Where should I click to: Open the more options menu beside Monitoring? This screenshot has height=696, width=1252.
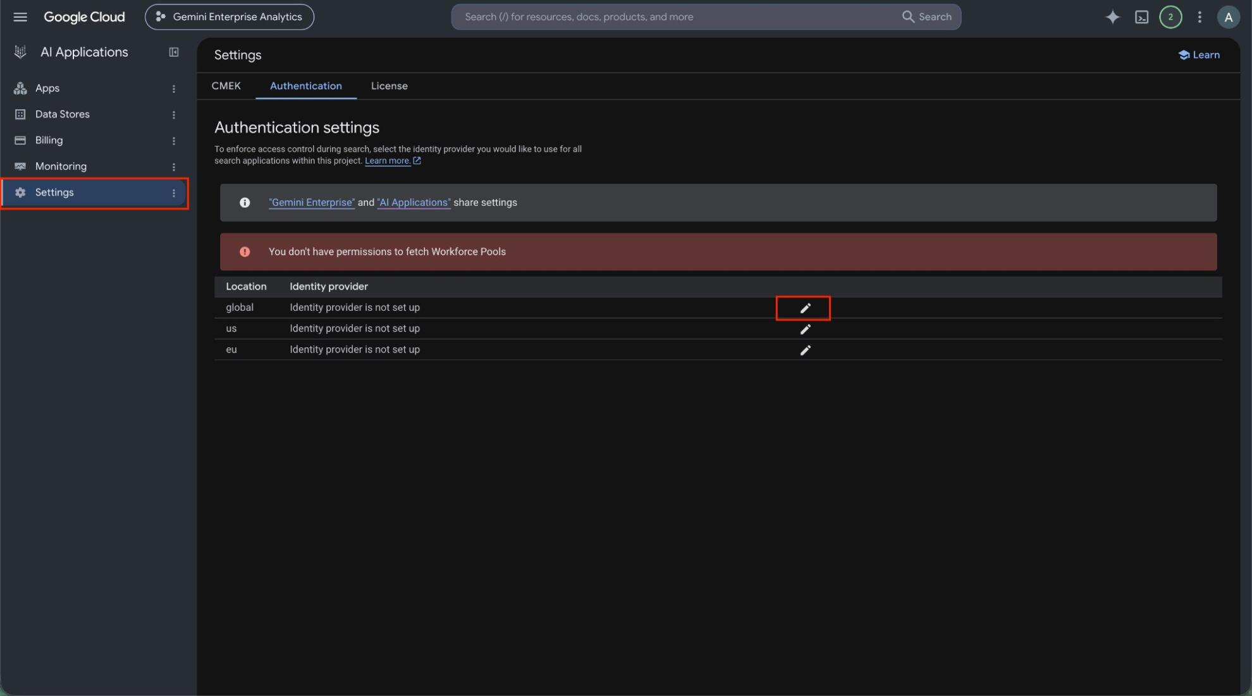(x=174, y=167)
